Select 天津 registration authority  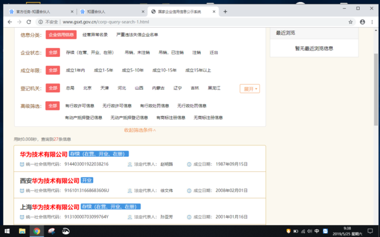104,88
